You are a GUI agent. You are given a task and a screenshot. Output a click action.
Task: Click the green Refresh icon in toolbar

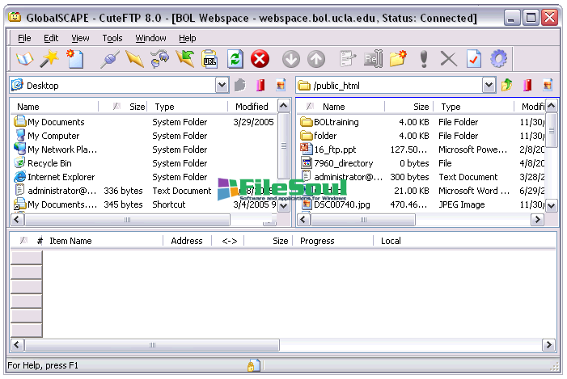click(235, 58)
